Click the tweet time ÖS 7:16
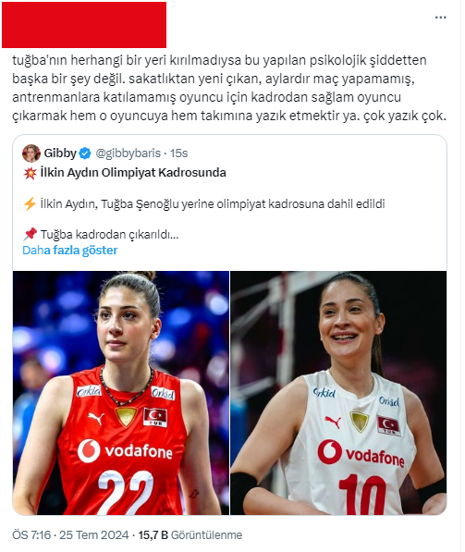The image size is (465, 552). click(x=31, y=535)
